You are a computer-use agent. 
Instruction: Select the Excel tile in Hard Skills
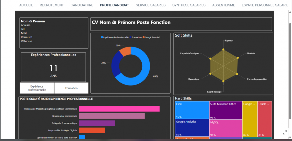click(x=192, y=110)
